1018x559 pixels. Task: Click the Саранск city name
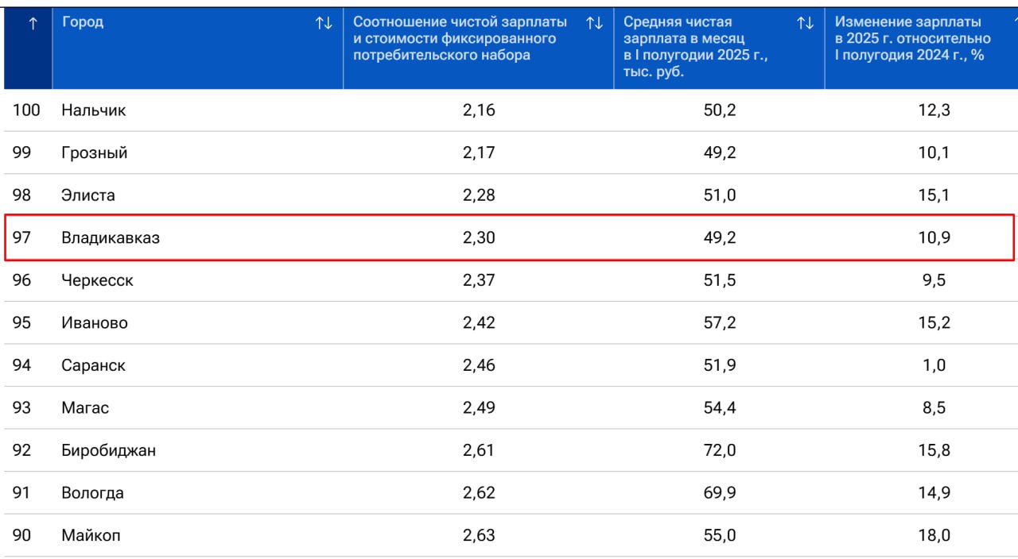[x=93, y=365]
